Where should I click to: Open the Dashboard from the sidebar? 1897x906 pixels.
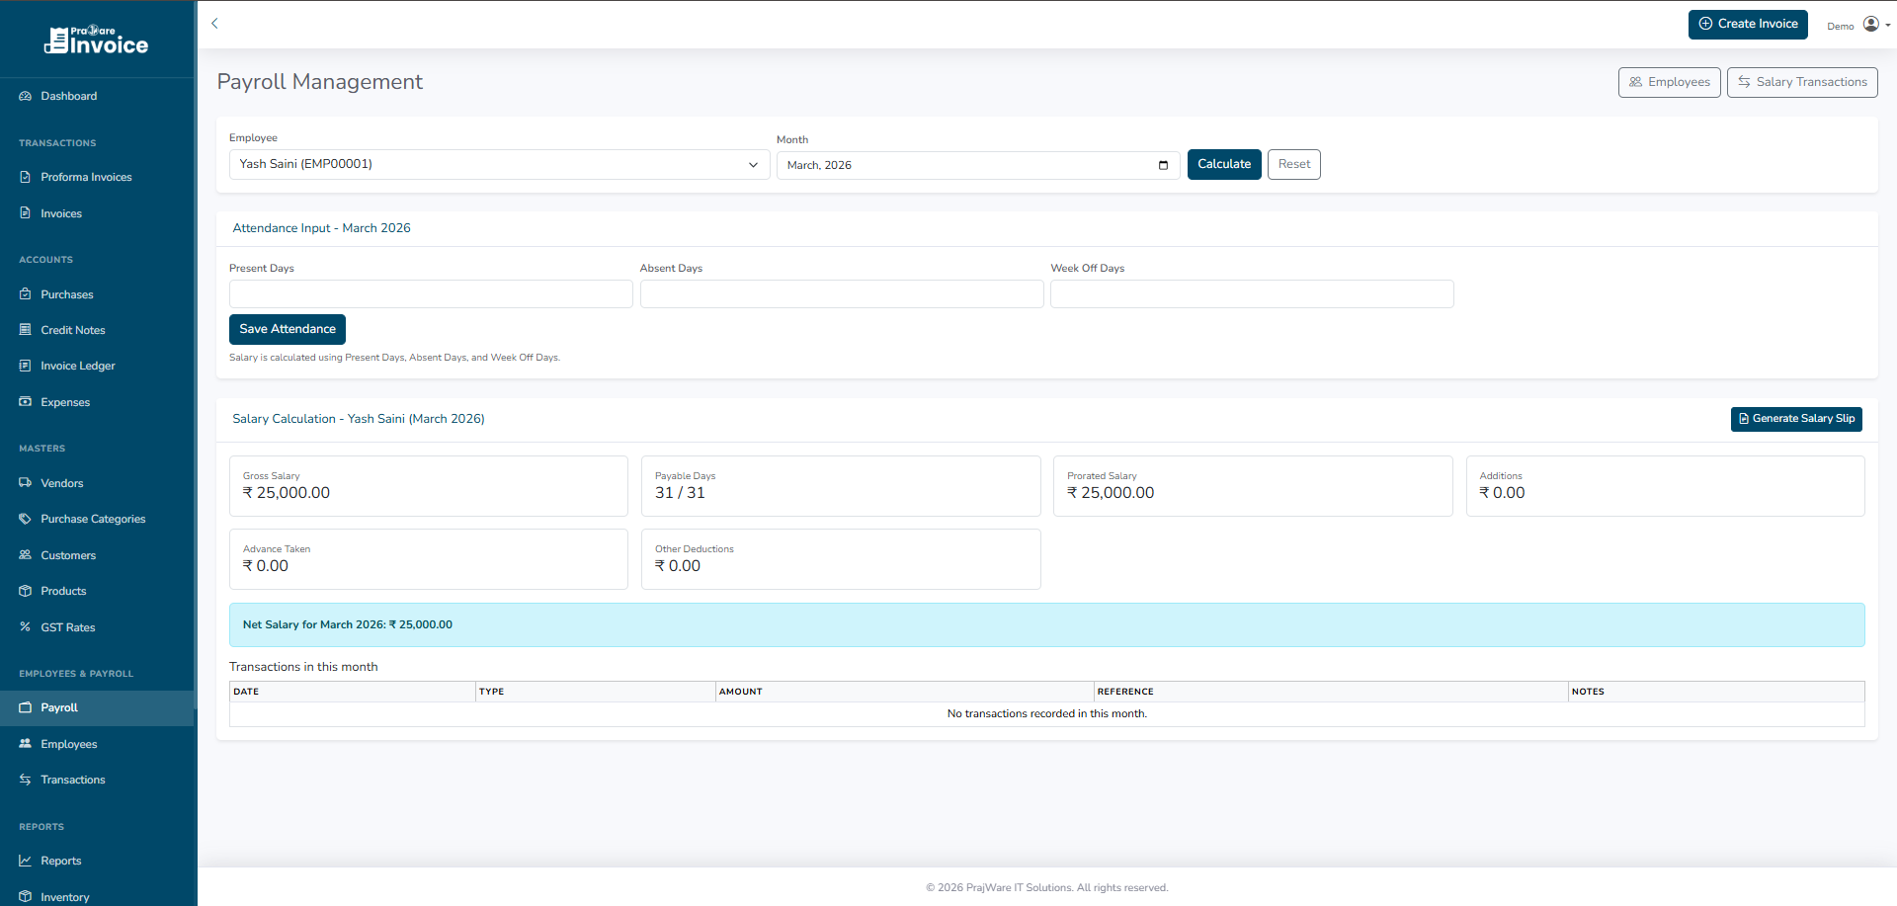tap(68, 96)
